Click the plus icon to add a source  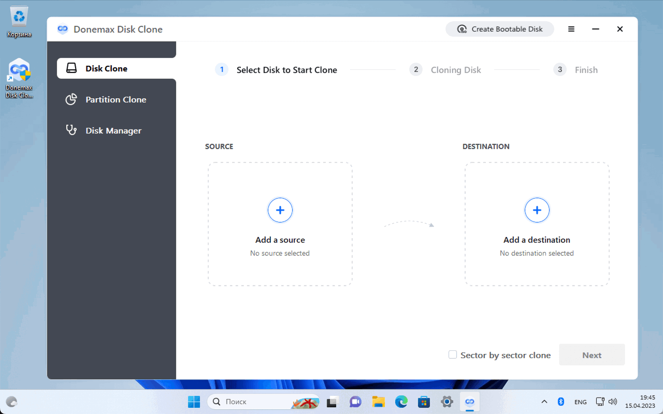coord(280,210)
